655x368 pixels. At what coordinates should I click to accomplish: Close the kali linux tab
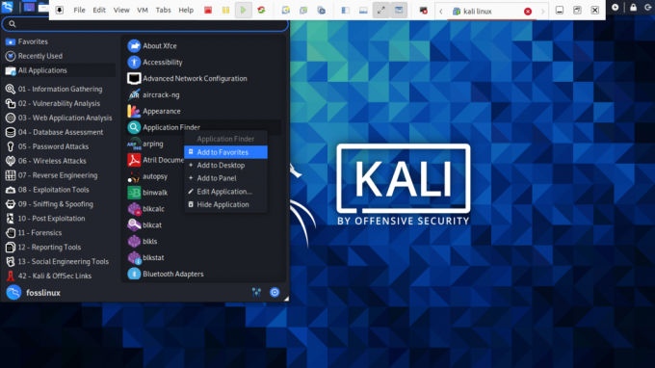[x=528, y=12]
